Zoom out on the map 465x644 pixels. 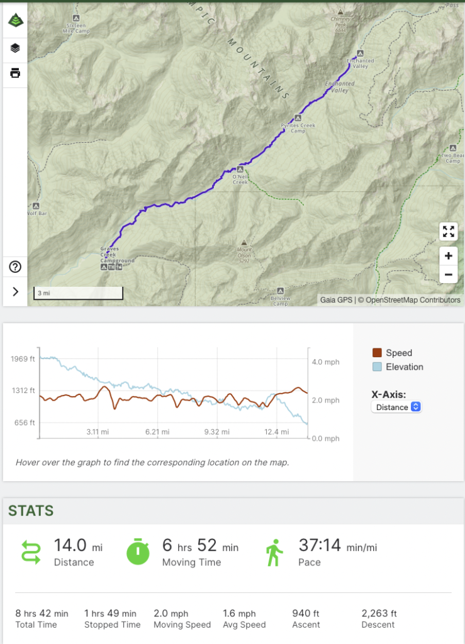click(x=448, y=274)
